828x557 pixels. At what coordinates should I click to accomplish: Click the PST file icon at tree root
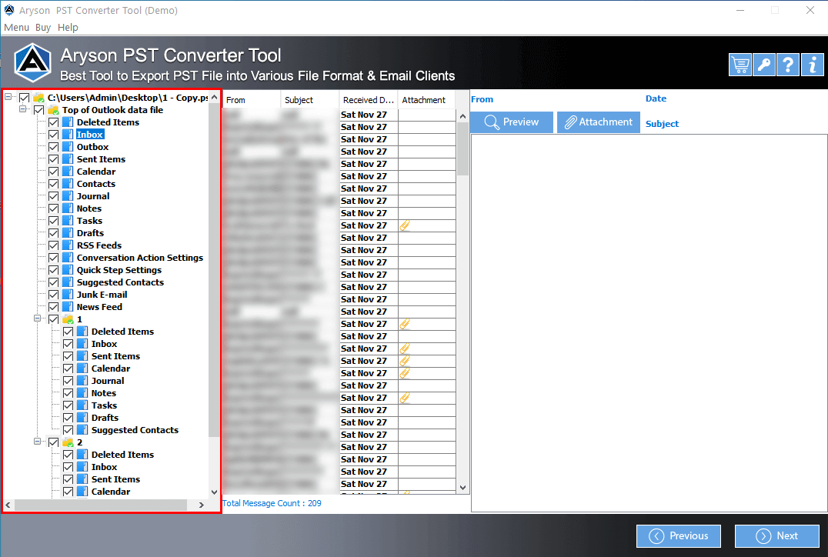(38, 98)
